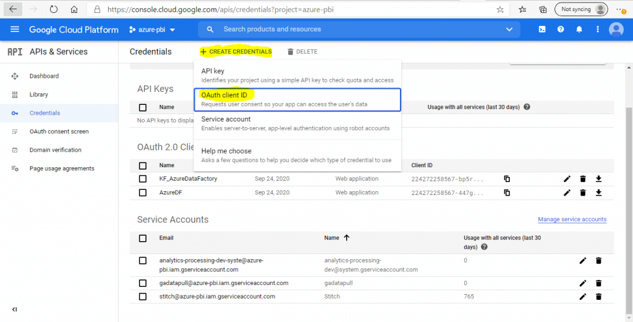
Task: Open AzureDF client name link
Action: click(172, 192)
